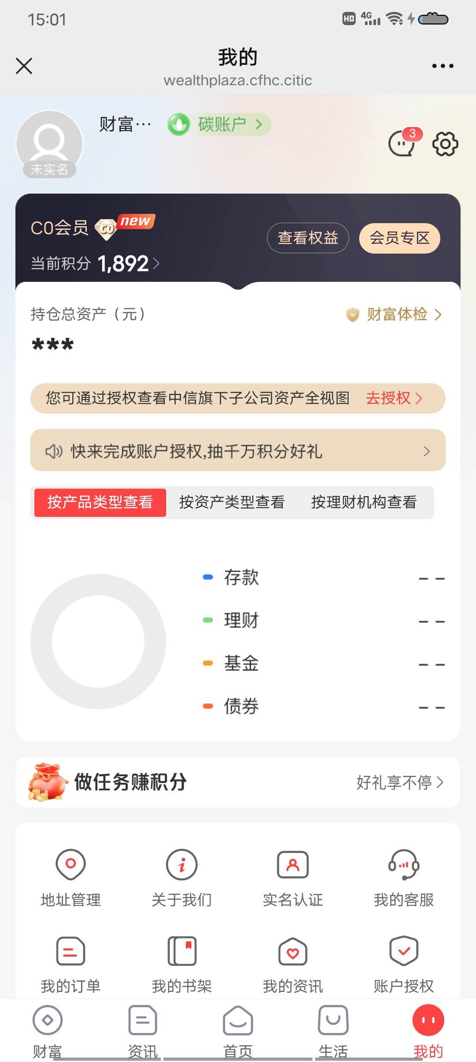Viewport: 476px width, 1062px height.
Task: Tap the 实名认证 identity icon
Action: pyautogui.click(x=293, y=864)
